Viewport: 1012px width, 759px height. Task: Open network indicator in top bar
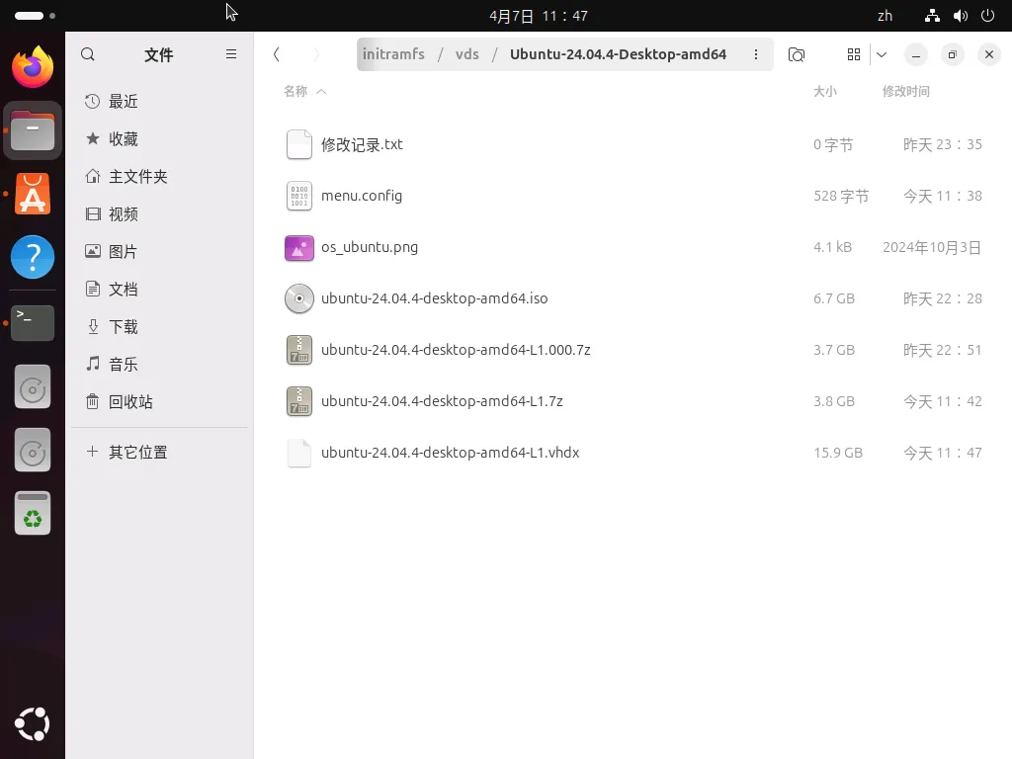pos(932,16)
